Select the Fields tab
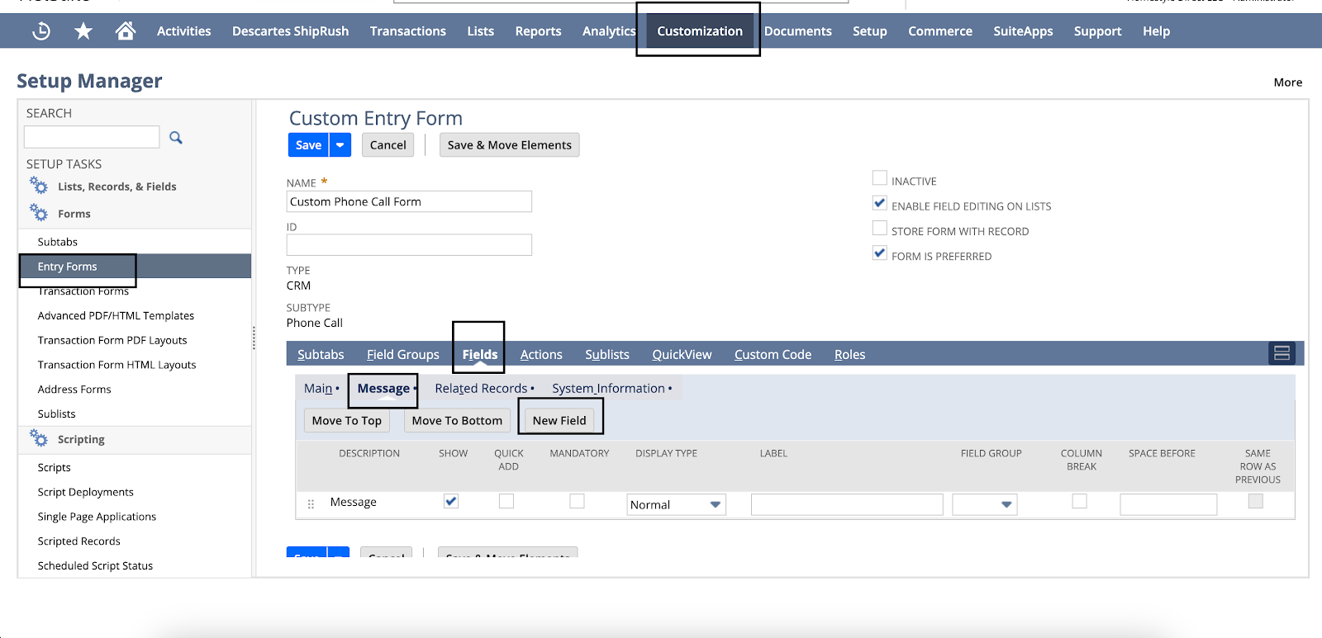The width and height of the screenshot is (1322, 638). click(x=480, y=354)
